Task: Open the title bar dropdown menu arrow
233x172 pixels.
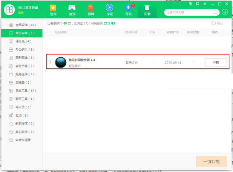Action: pyautogui.click(x=205, y=4)
